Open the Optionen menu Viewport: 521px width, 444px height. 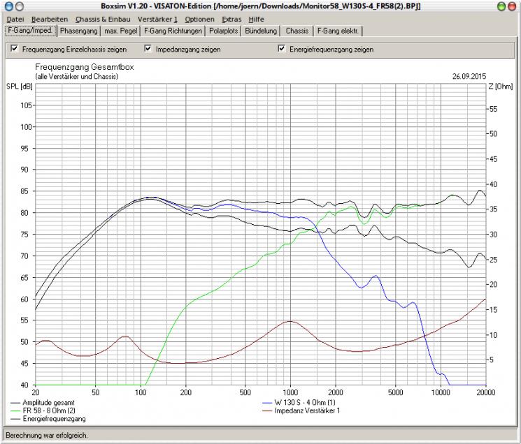coord(199,20)
